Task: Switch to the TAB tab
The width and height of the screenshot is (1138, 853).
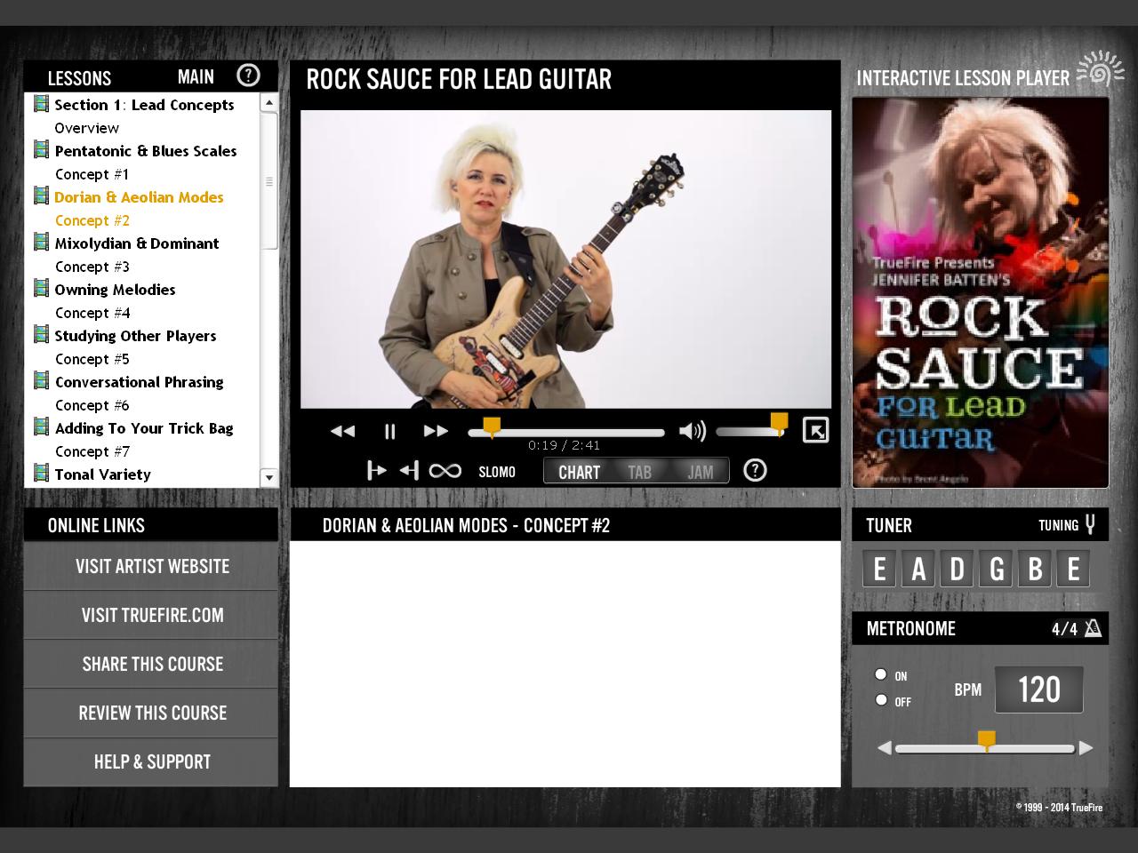Action: [640, 472]
